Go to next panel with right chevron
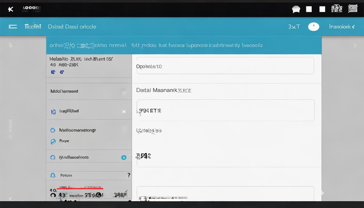 355,45
